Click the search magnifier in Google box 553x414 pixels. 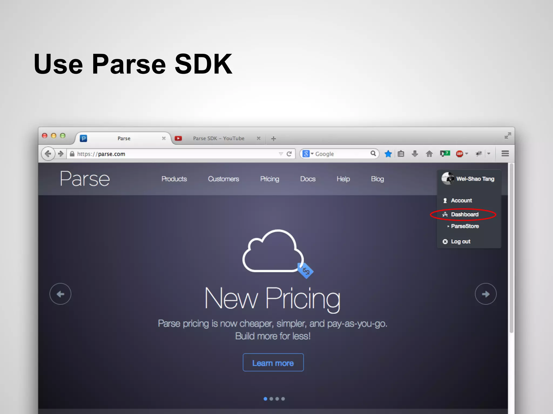[x=373, y=153]
